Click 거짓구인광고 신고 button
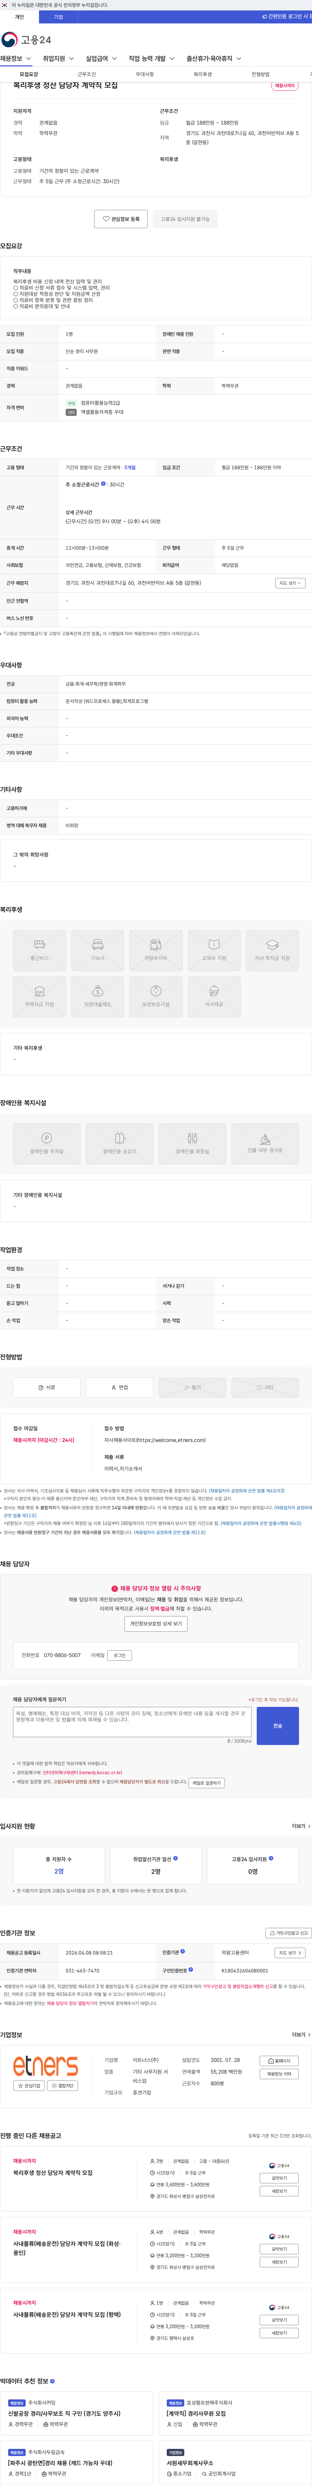Image resolution: width=312 pixels, height=2485 pixels. click(289, 1933)
